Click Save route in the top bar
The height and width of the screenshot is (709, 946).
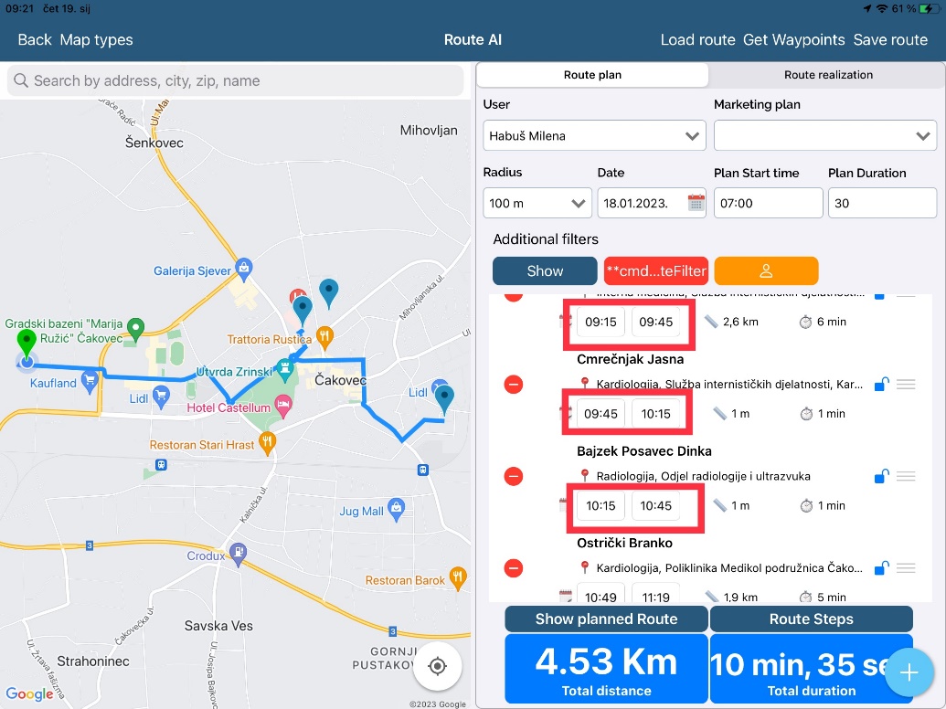click(x=889, y=39)
